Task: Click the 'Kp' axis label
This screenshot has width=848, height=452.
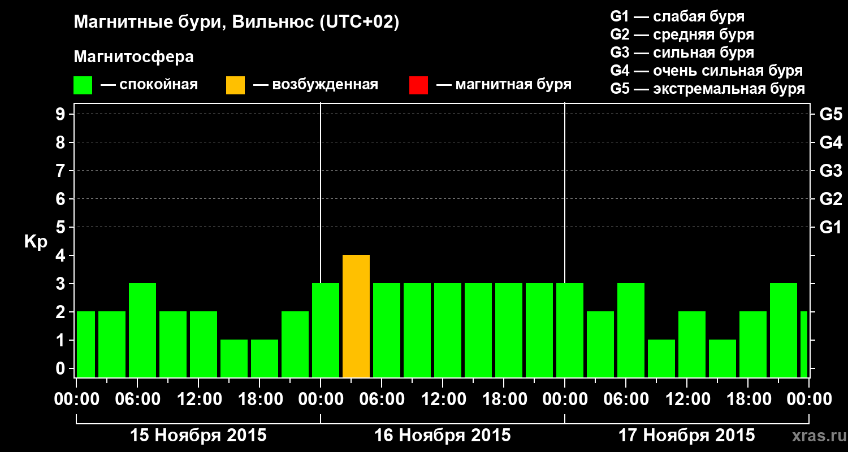Action: click(x=36, y=242)
